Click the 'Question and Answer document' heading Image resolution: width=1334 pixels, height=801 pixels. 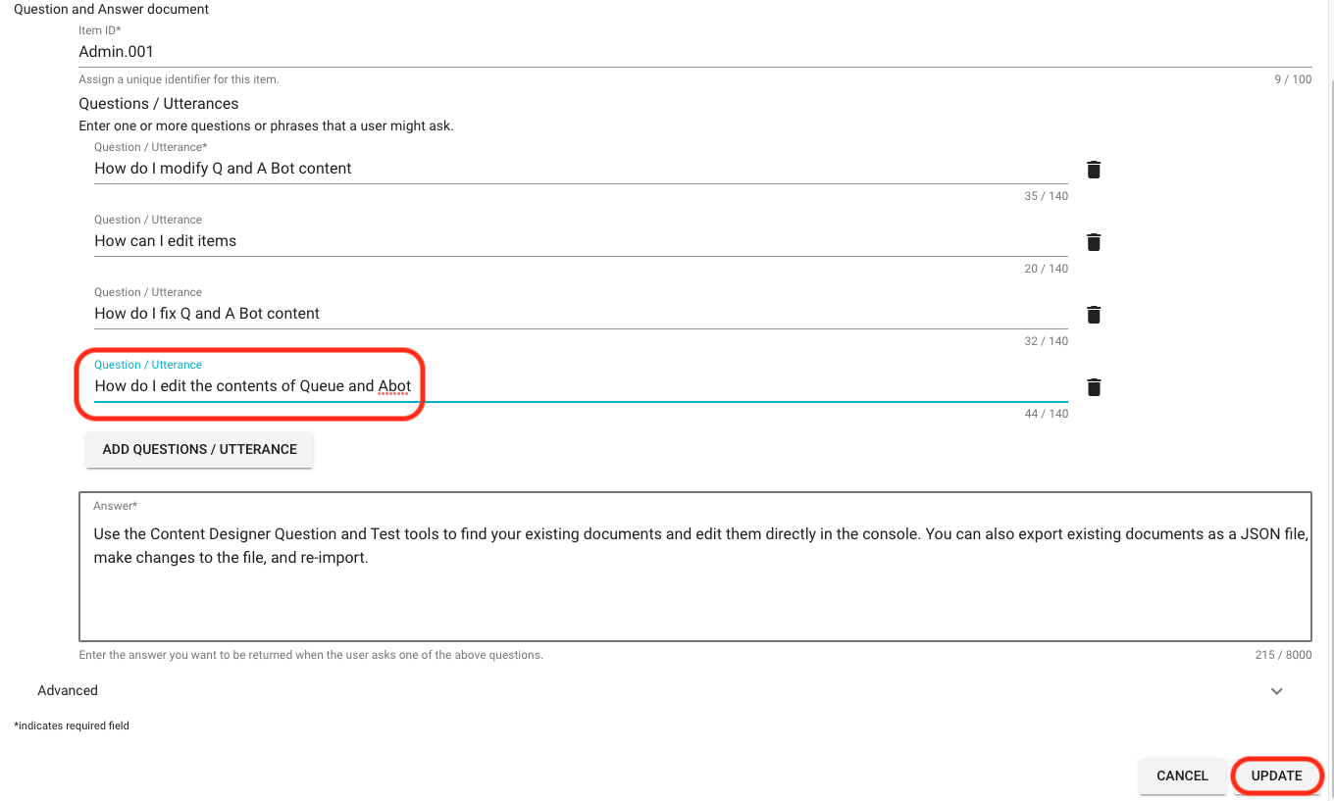(112, 9)
